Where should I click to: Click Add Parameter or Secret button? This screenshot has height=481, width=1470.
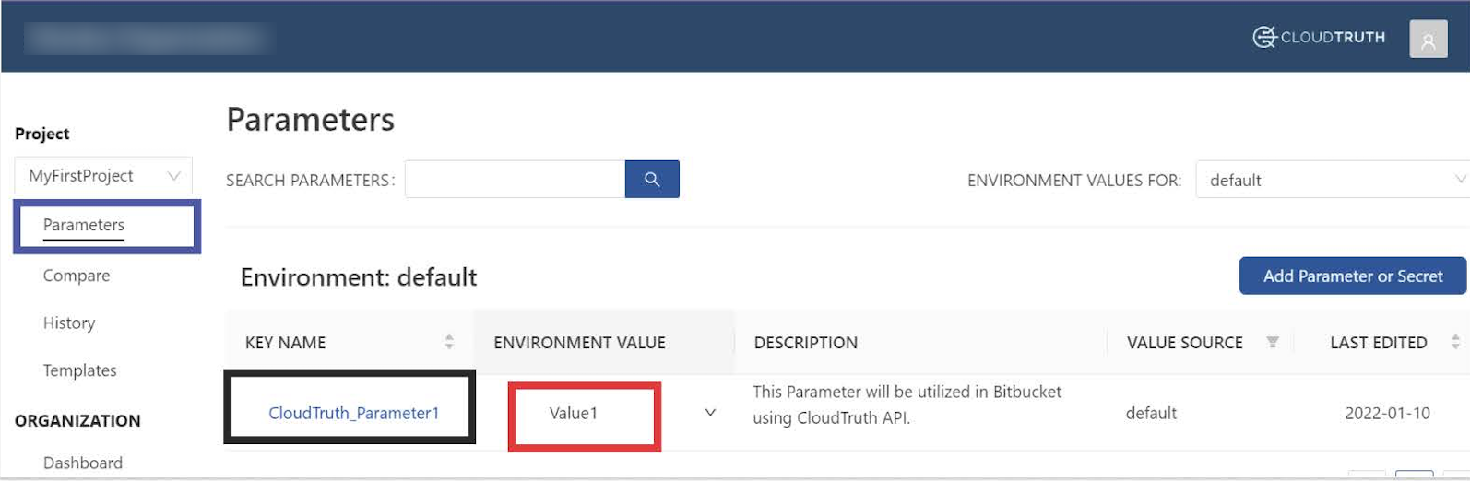point(1353,276)
